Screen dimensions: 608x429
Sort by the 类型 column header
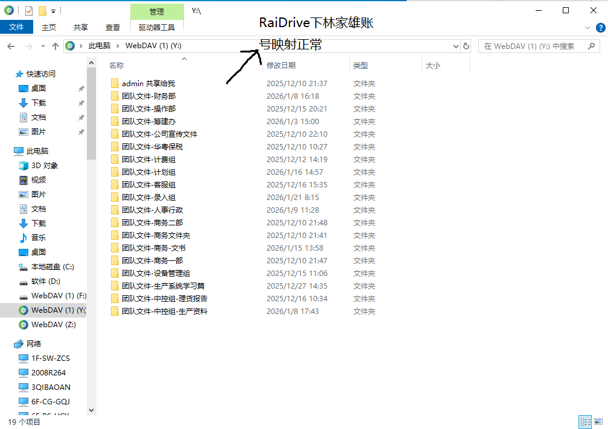point(360,66)
